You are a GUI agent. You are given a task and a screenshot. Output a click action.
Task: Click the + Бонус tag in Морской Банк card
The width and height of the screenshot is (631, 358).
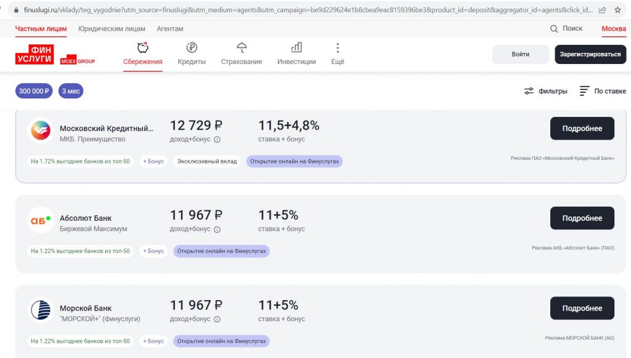pos(153,341)
